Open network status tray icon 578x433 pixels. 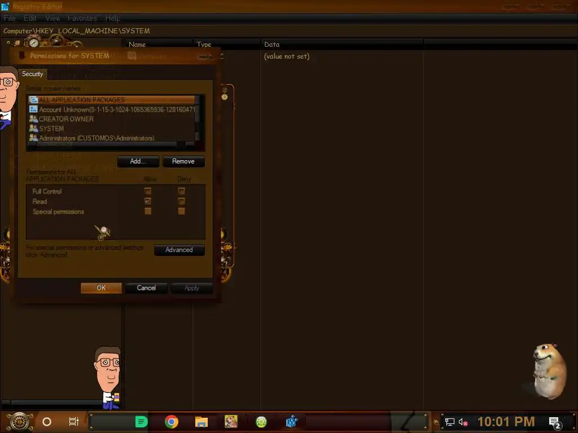click(x=450, y=422)
